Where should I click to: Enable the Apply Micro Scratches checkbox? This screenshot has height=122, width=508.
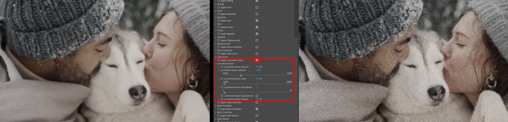pos(257,47)
